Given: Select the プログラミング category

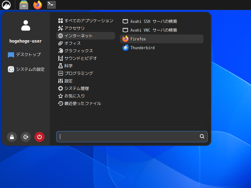Looking at the screenshot, I should point(86,73).
